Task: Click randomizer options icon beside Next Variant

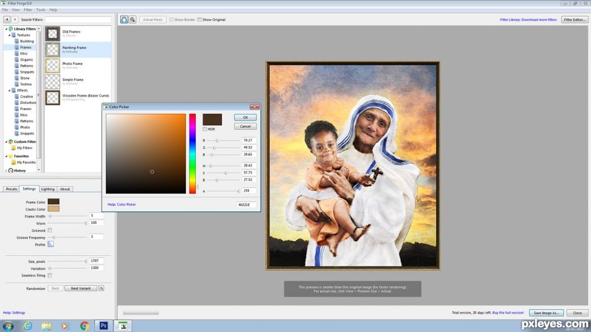Action: [101, 288]
